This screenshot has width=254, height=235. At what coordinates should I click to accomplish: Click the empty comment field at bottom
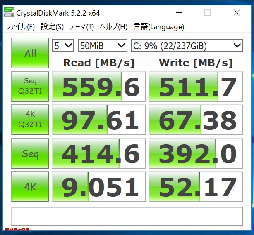(127, 216)
